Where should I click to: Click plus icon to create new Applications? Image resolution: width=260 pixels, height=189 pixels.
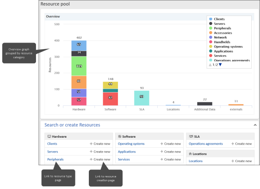[x=162, y=152]
